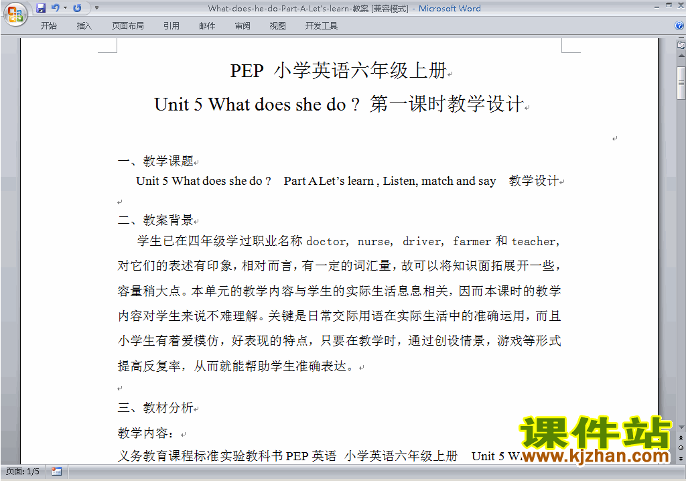Go to previous page double-arrow button
The width and height of the screenshot is (686, 481).
(681, 437)
